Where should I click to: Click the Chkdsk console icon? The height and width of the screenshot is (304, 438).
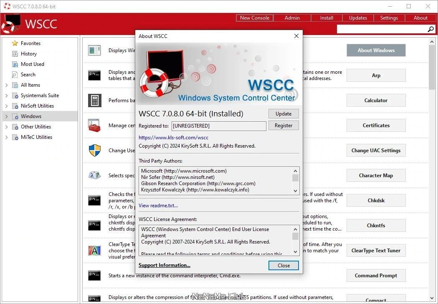(94, 200)
